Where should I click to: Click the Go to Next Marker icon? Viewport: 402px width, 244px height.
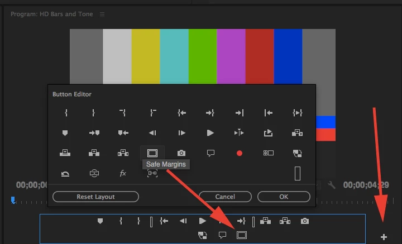pyautogui.click(x=94, y=133)
